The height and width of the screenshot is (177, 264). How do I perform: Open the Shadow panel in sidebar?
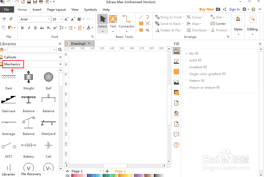click(x=176, y=72)
